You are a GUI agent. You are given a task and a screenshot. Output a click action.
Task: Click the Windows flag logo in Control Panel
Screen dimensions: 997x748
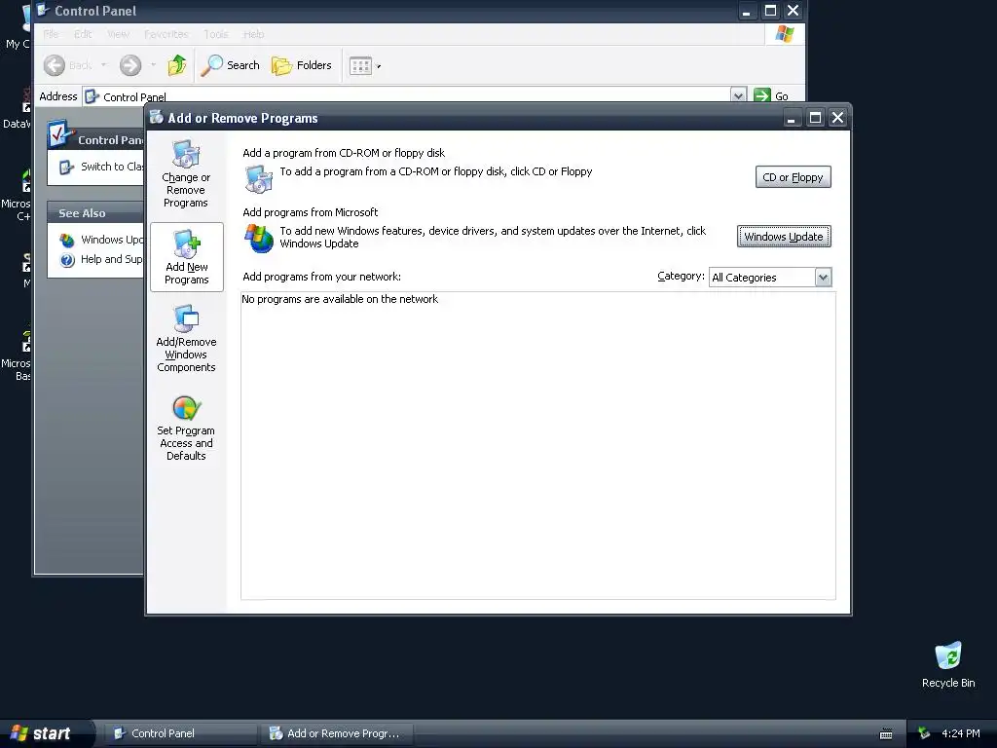tap(785, 34)
